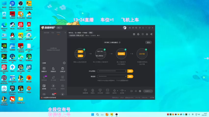This screenshot has width=209, height=117.
Task: Open the notification bell icon
Action: point(147,34)
